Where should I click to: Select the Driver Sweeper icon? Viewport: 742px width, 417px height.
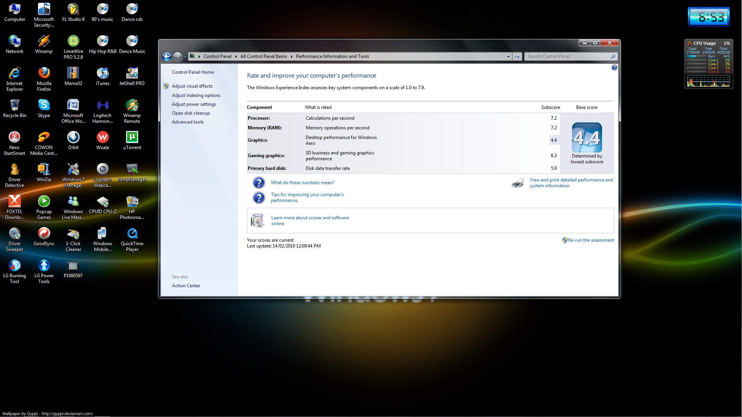[15, 239]
